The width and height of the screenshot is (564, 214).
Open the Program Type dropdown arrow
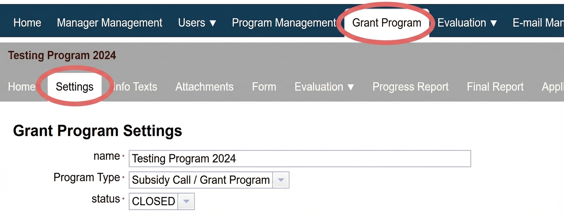coord(281,180)
